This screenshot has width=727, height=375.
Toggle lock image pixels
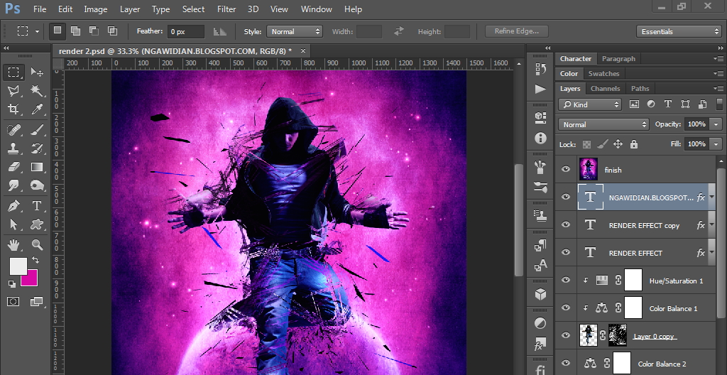pyautogui.click(x=602, y=144)
